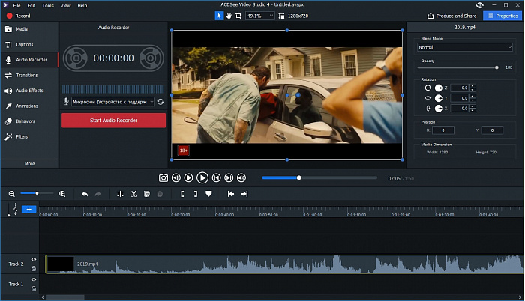Open the Filters tab

click(x=30, y=137)
